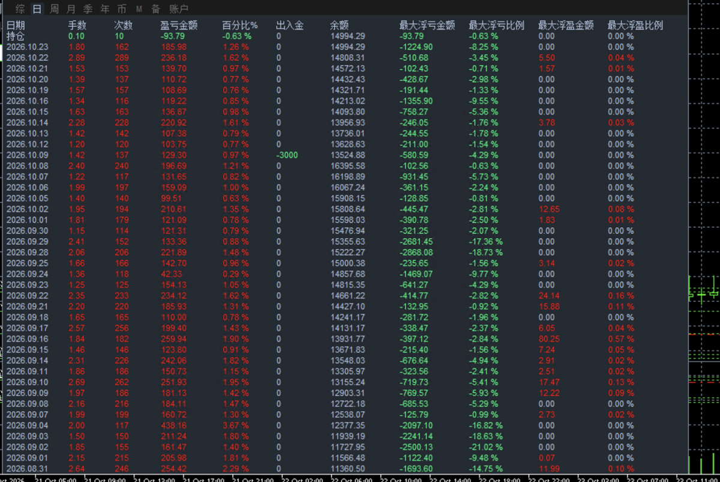Go to the 账户 account tab
This screenshot has width=720, height=482.
(178, 9)
